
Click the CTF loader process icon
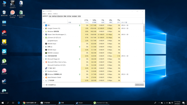coord(46,68)
